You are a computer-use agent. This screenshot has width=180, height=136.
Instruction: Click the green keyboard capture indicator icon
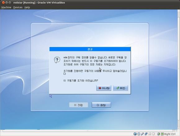pos(162,134)
